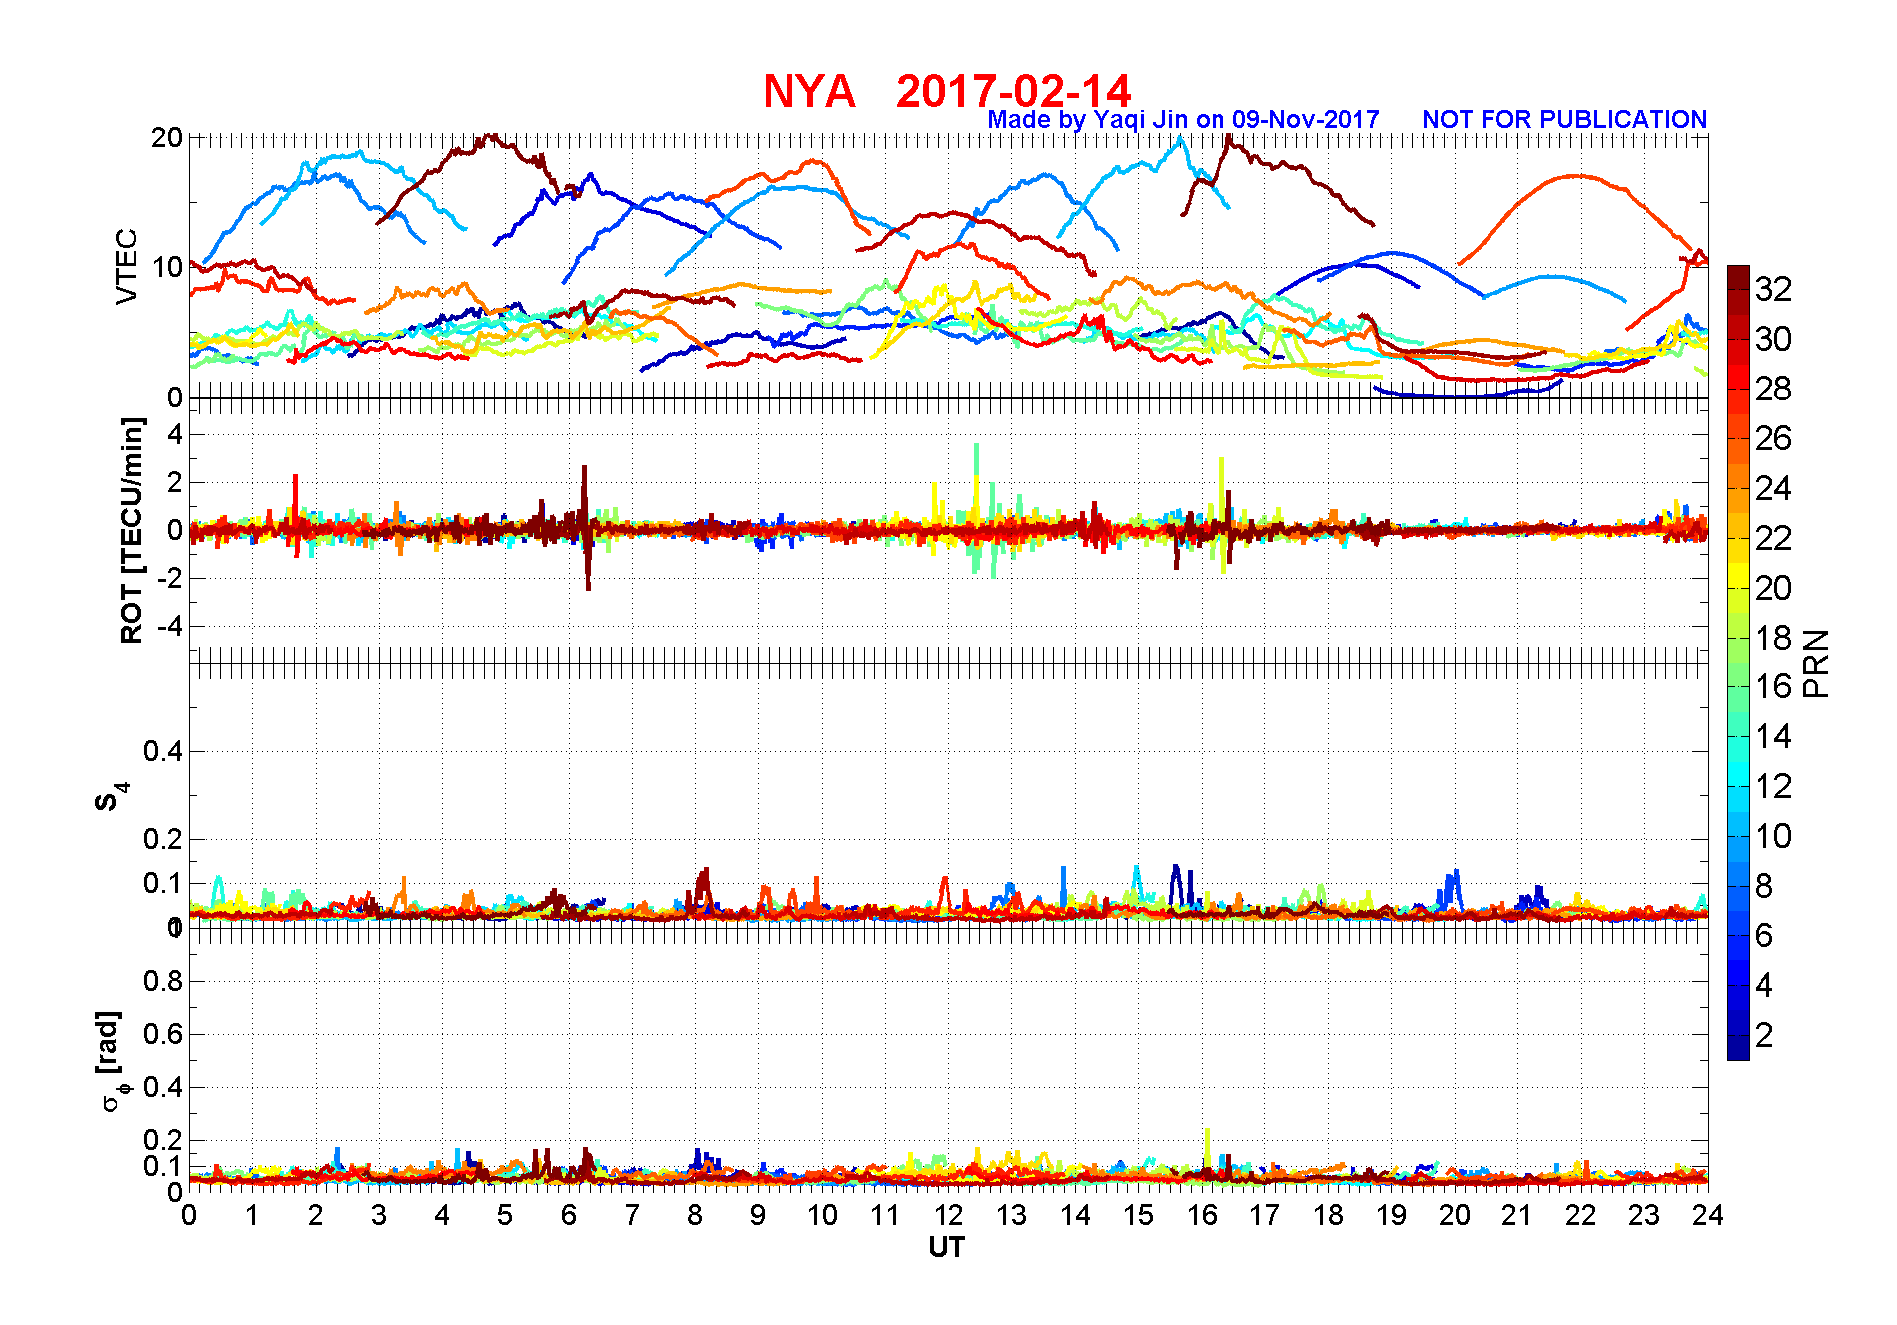
Task: Click x-axis tick label 24
Action: pyautogui.click(x=1708, y=1215)
